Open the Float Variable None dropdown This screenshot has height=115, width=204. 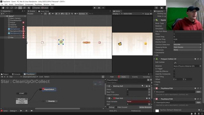tap(138, 102)
